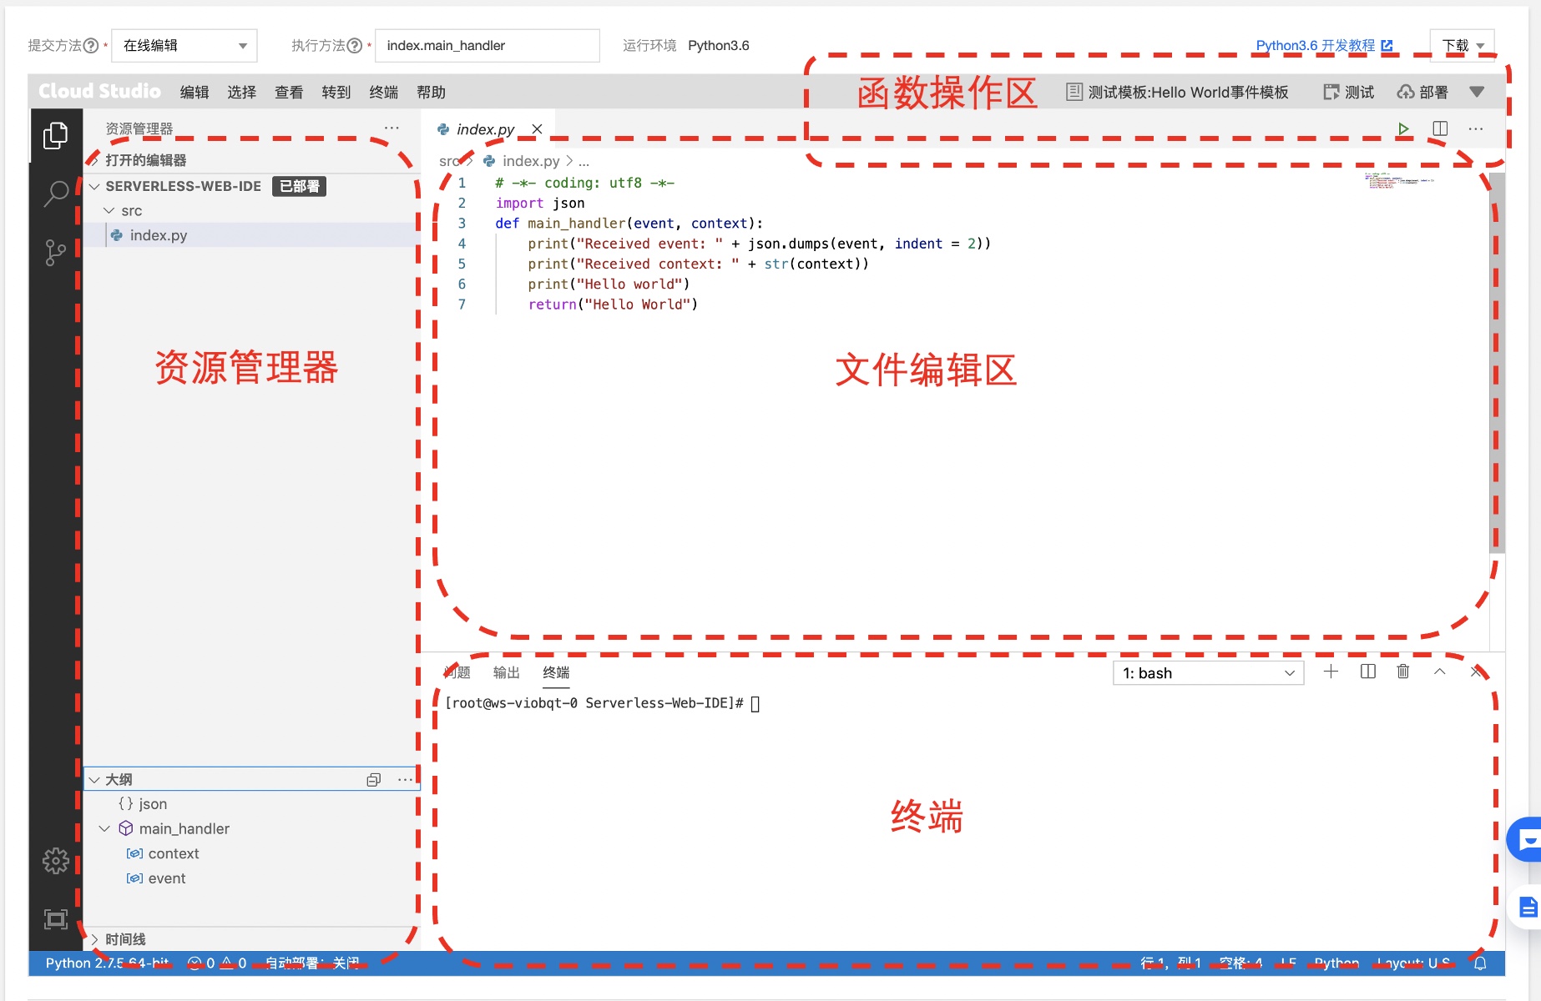1541x1001 pixels.
Task: Open the 终端 menu in menu bar
Action: [x=383, y=92]
